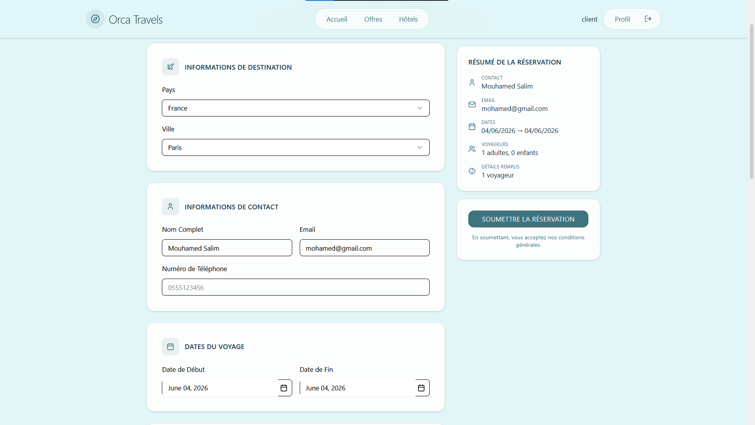Screen dimensions: 755x425
Task: Open the calendar picker for Date de Début
Action: coord(284,388)
